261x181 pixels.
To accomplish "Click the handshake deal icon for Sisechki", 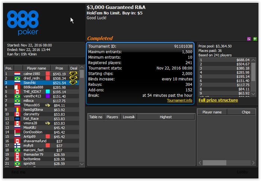I will point(73,83).
